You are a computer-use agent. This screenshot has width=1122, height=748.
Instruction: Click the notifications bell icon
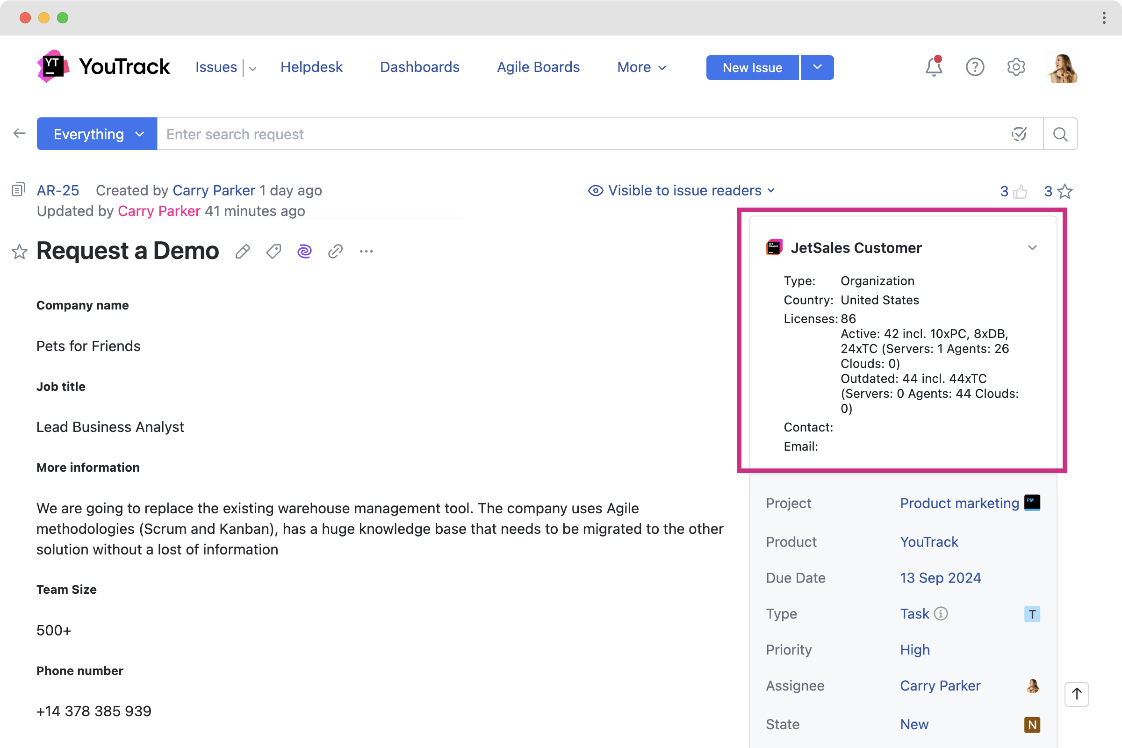click(934, 67)
